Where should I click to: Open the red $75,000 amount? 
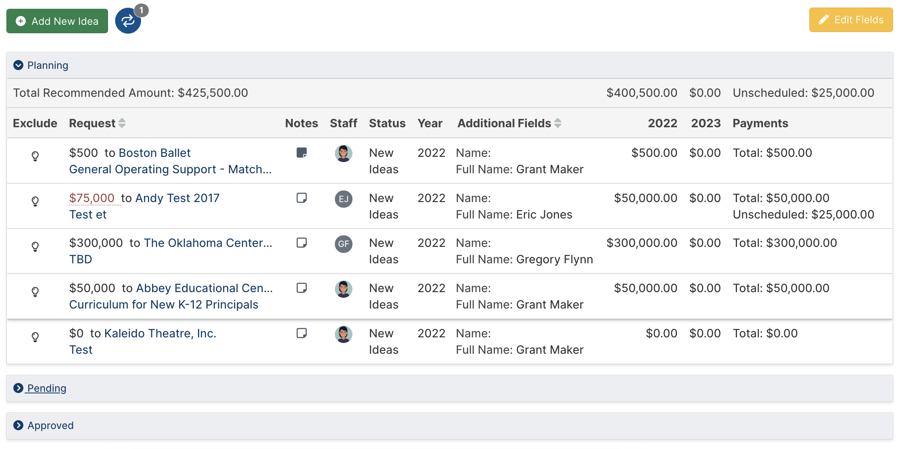click(92, 198)
